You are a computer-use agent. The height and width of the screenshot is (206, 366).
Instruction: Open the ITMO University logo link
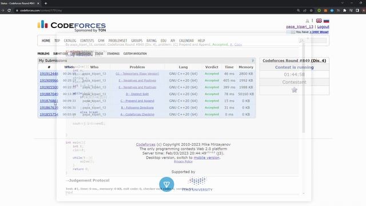(x=197, y=184)
